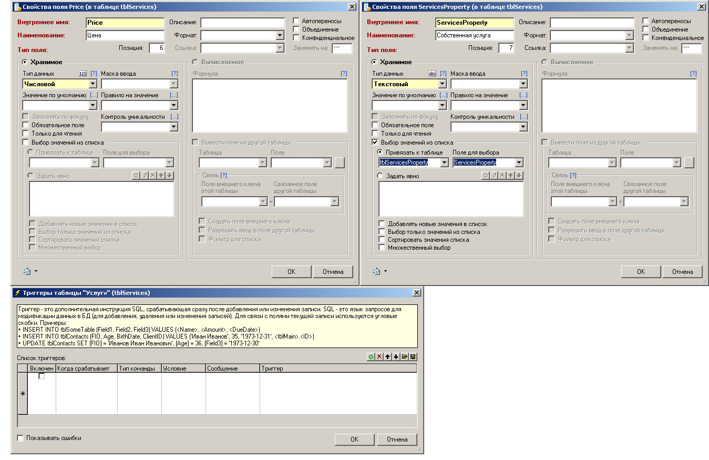Open the Формат dropdown in the Price dialog
The width and height of the screenshot is (709, 460).
[280, 36]
